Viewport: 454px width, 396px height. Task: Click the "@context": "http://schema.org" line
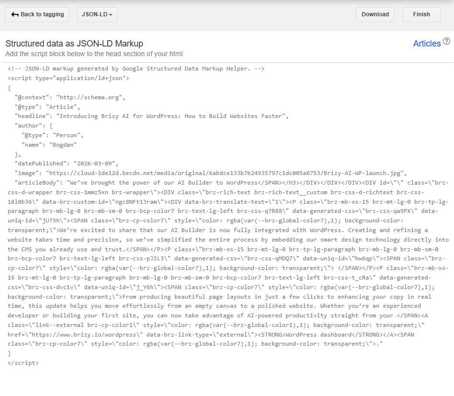point(70,97)
